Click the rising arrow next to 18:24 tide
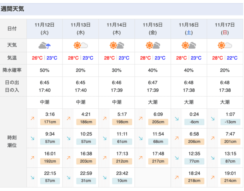 (177, 177)
